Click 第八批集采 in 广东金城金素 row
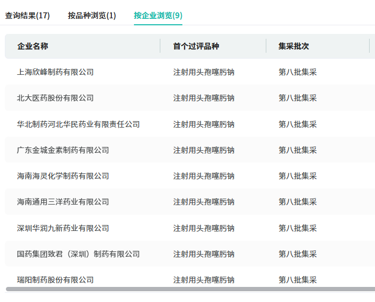This screenshot has width=375, height=302. (298, 150)
